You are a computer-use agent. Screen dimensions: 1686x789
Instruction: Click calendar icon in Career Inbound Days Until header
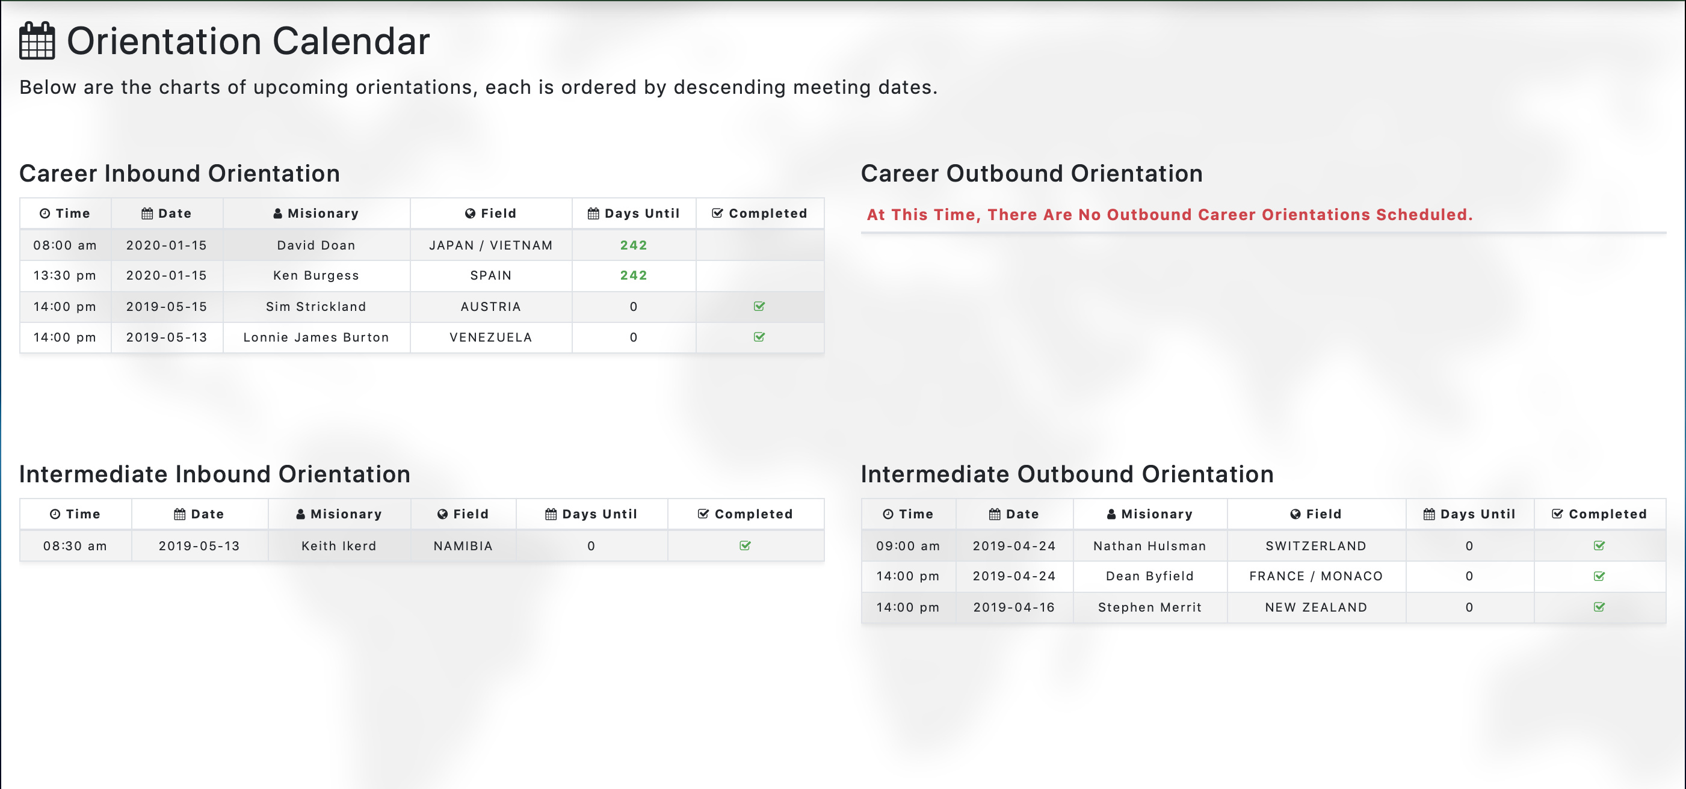(593, 214)
